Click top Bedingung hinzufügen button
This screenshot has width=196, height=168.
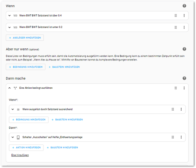[26, 67]
